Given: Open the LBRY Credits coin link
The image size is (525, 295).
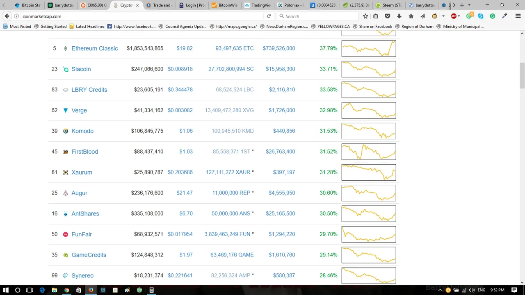Looking at the screenshot, I should [x=89, y=90].
